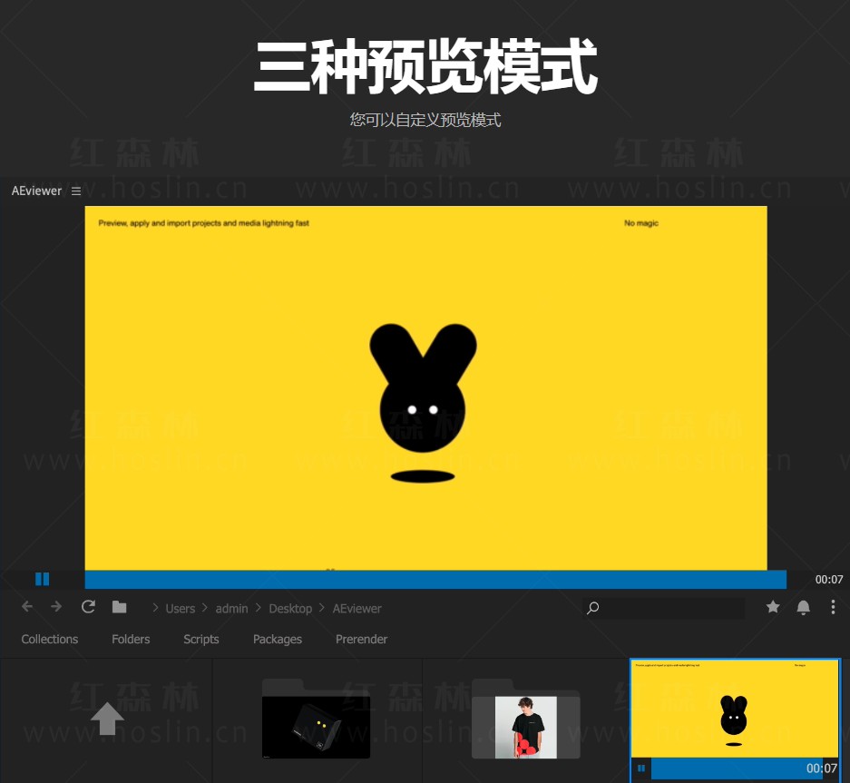Click the large yellow bunny preview area
This screenshot has height=783, width=850.
[x=426, y=387]
